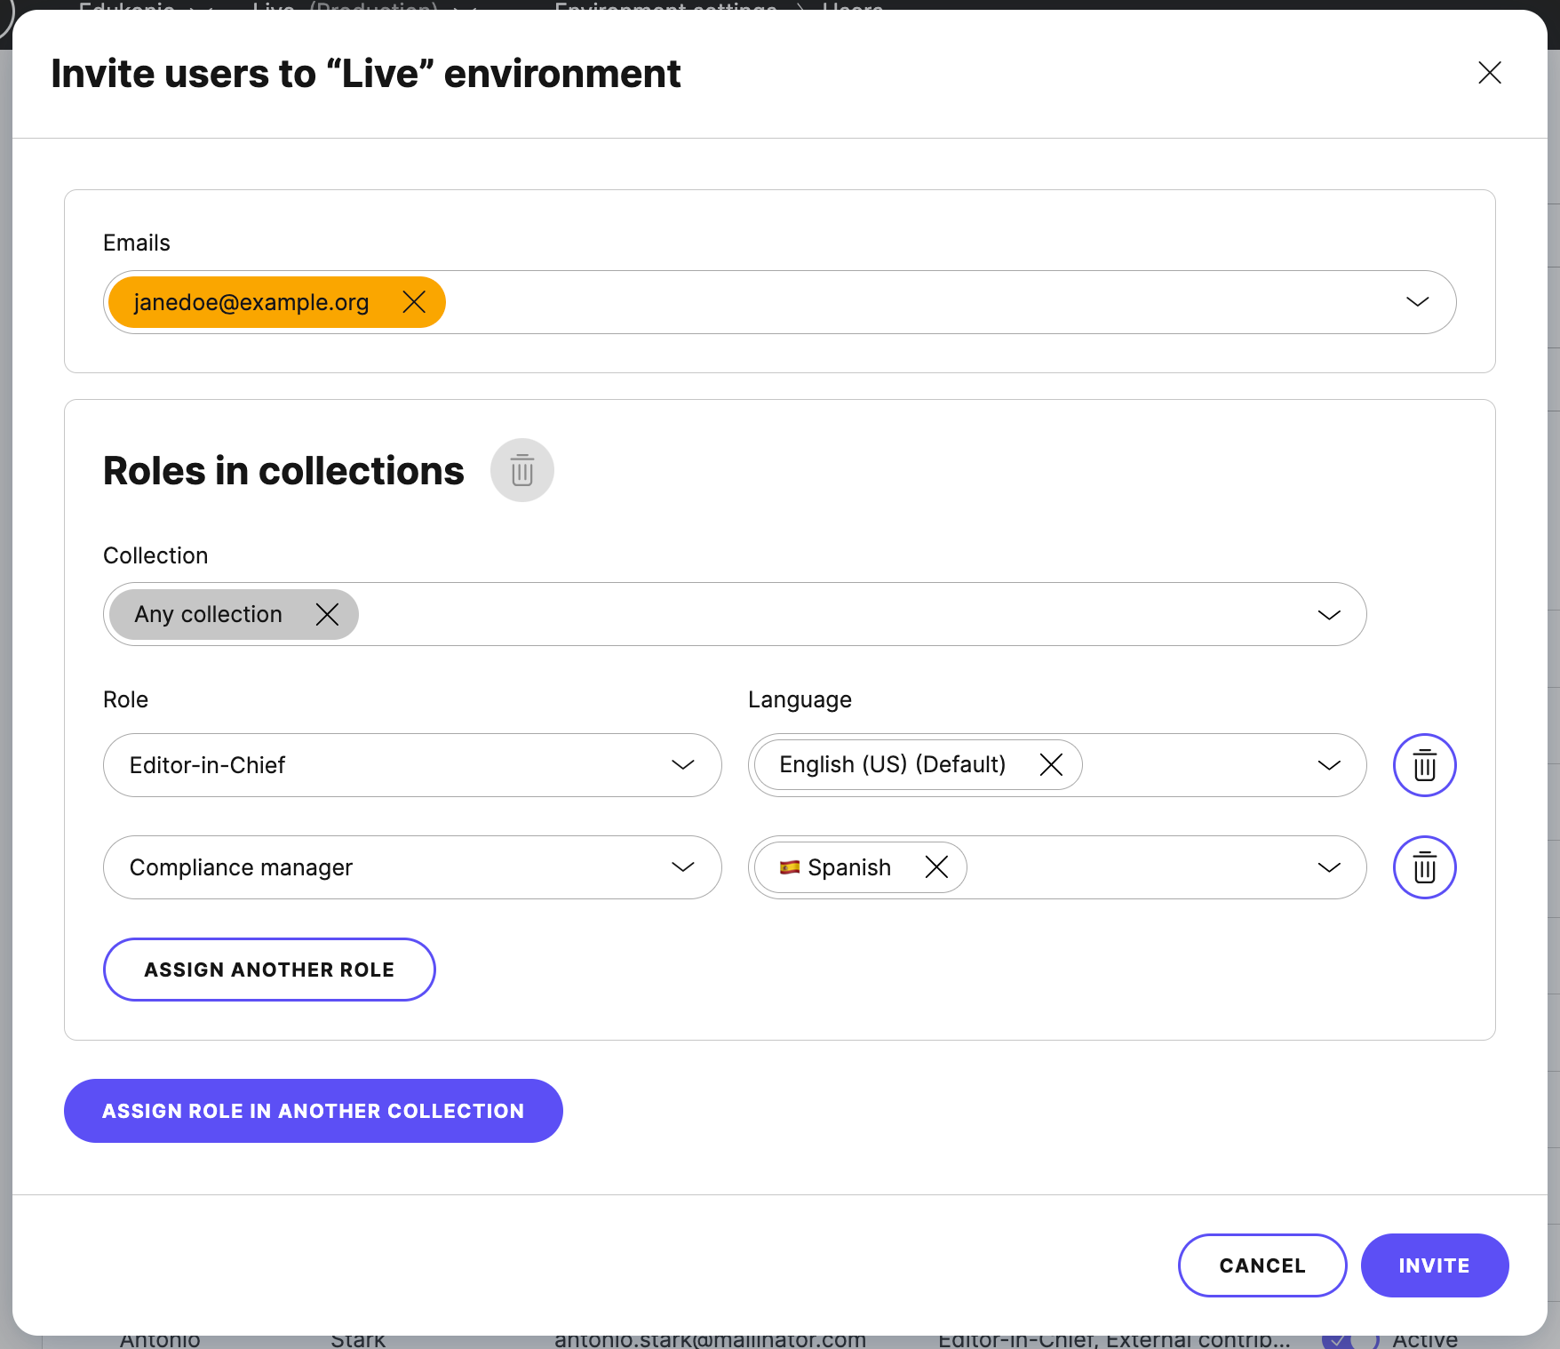The width and height of the screenshot is (1560, 1349).
Task: Delete the Compliance manager role row
Action: [x=1423, y=867]
